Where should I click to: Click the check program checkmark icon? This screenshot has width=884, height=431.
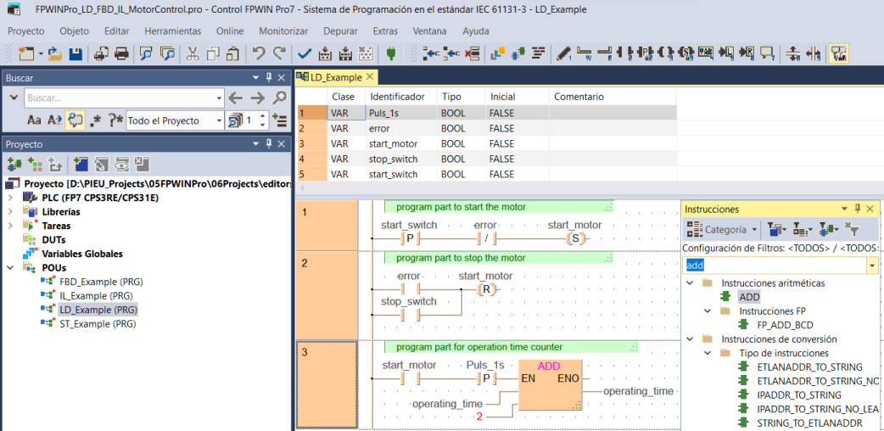(x=305, y=54)
